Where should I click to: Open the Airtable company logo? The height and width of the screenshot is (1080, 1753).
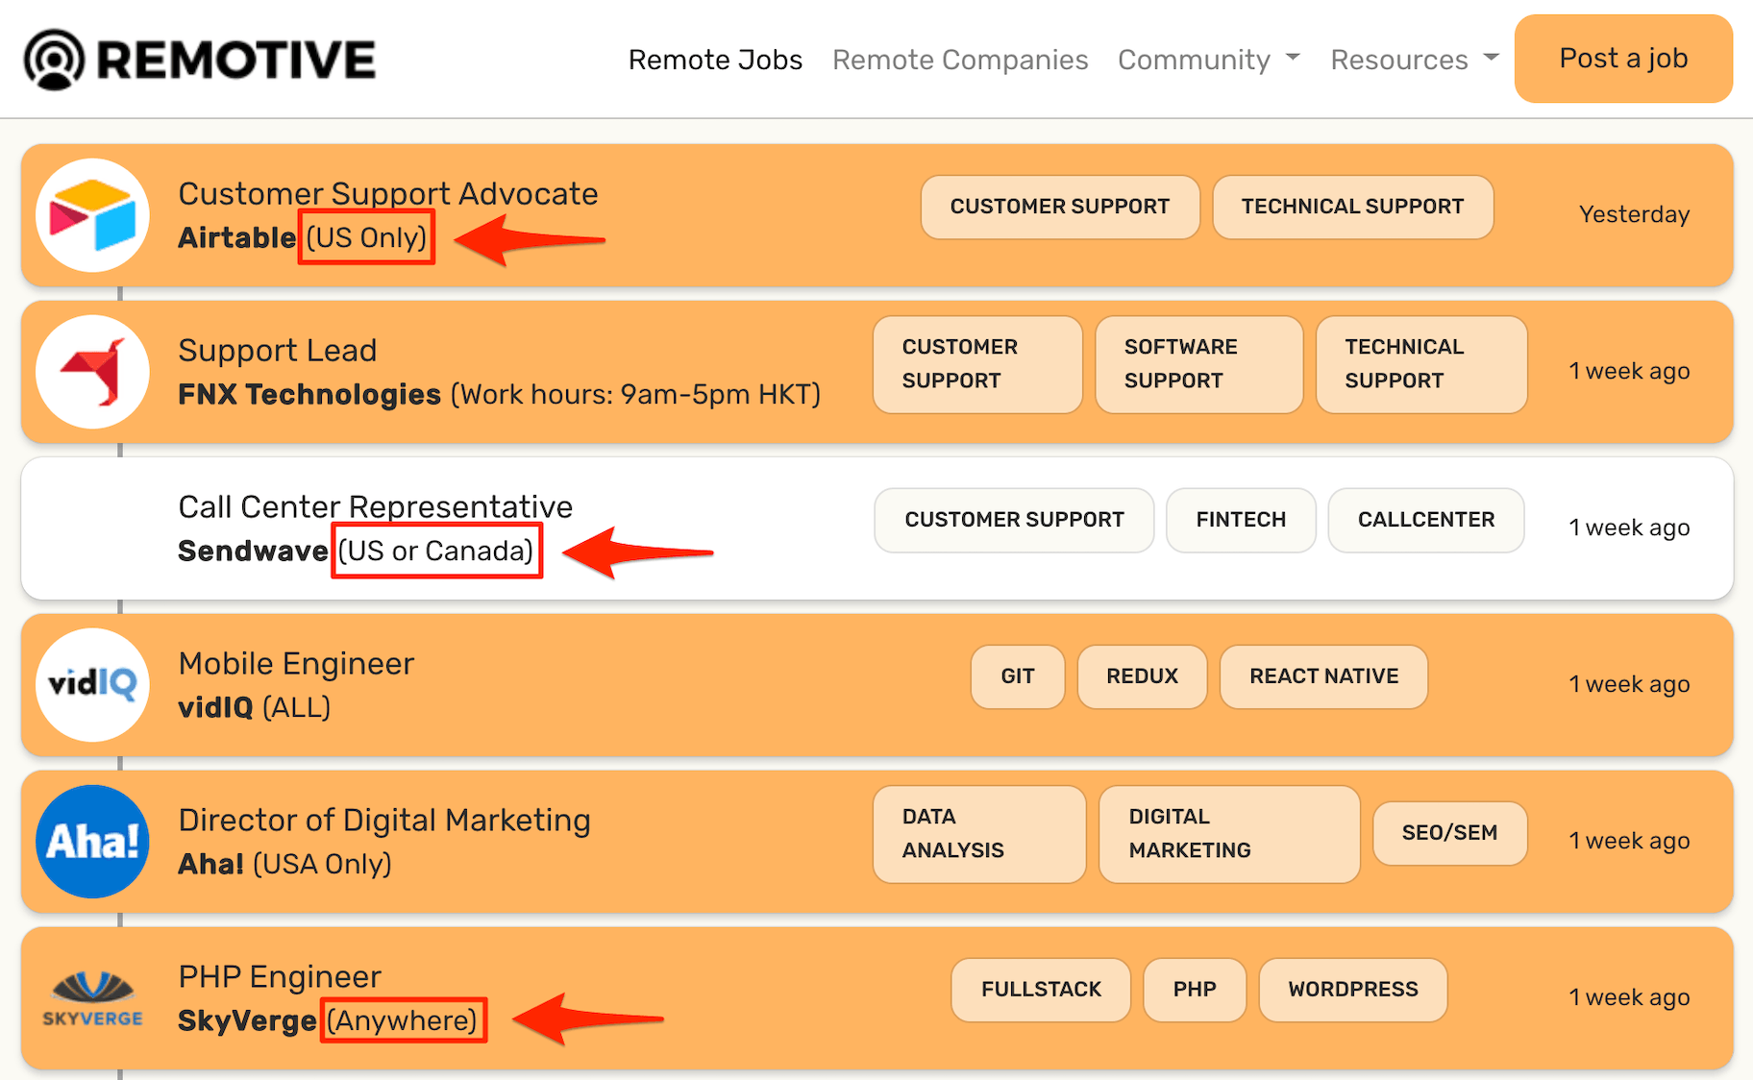coord(93,215)
